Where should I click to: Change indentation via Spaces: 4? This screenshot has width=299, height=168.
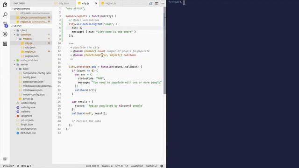coord(107,166)
